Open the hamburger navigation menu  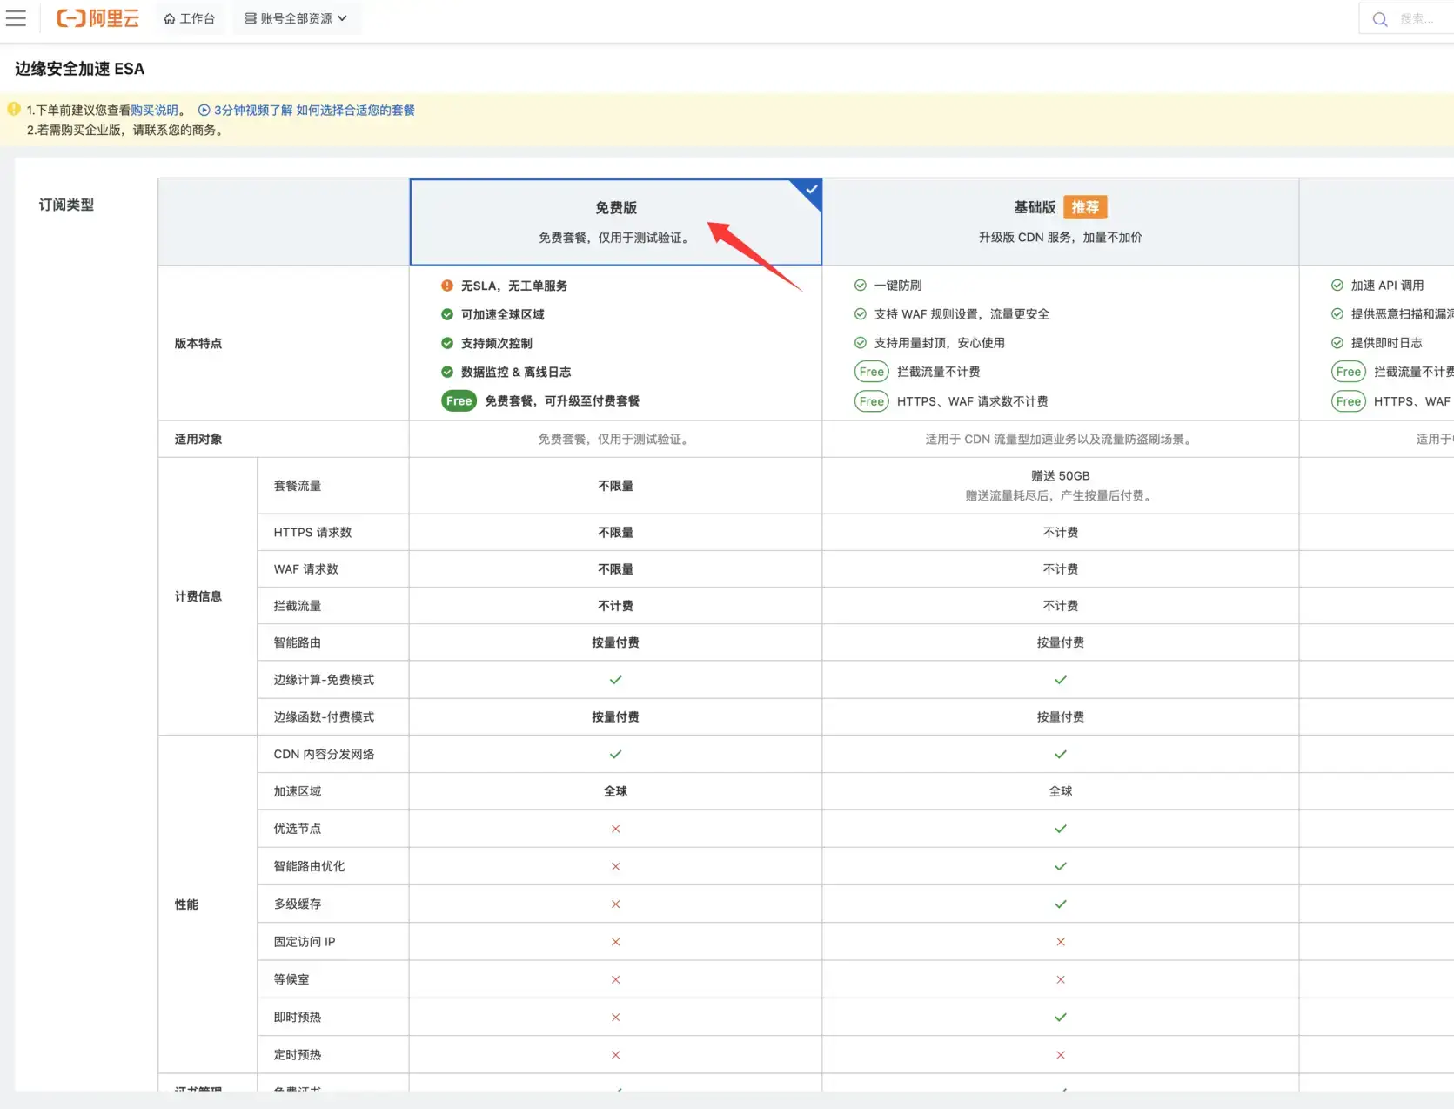16,18
